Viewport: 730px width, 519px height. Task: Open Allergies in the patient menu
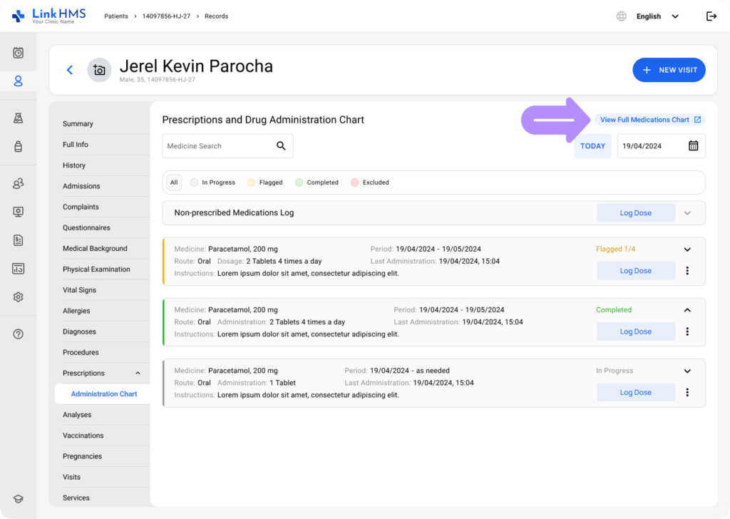[76, 311]
